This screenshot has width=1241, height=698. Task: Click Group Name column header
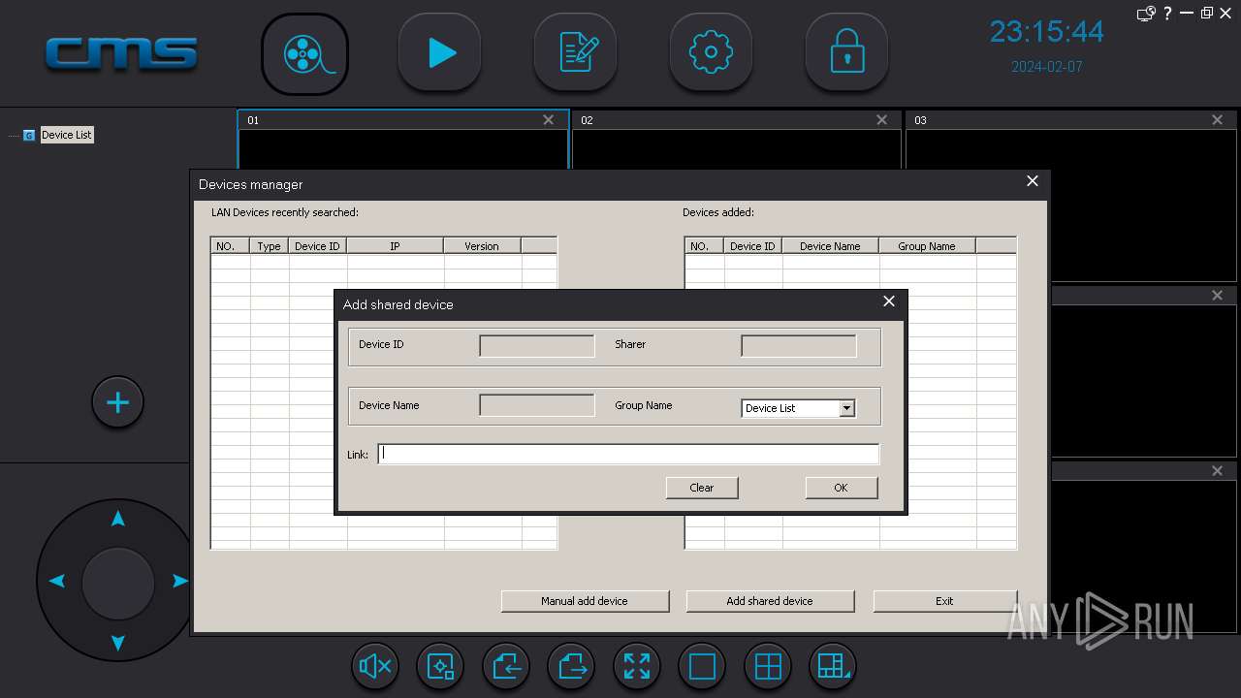[927, 246]
